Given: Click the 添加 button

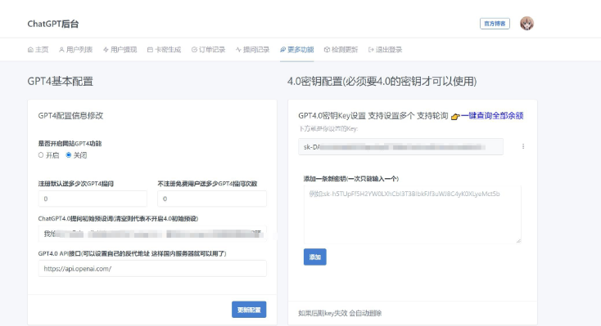Looking at the screenshot, I should 315,257.
